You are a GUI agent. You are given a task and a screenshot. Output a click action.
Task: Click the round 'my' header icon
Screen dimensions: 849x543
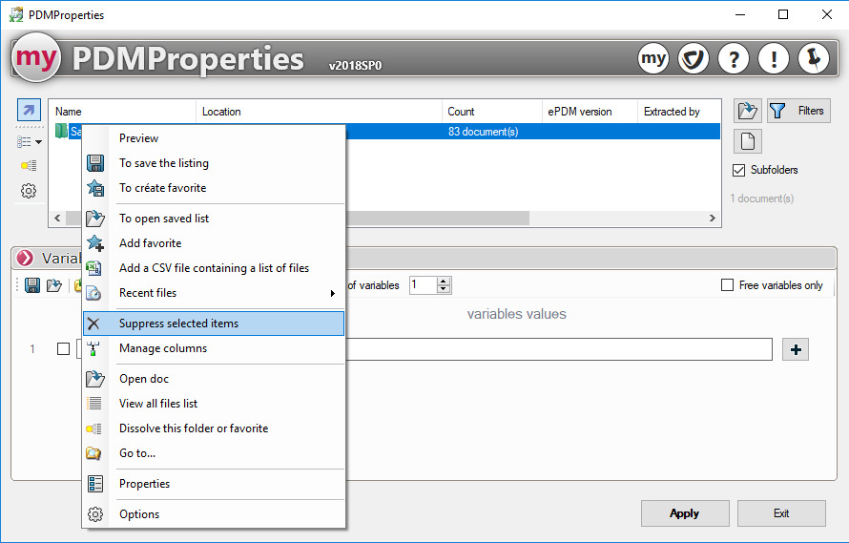click(653, 59)
